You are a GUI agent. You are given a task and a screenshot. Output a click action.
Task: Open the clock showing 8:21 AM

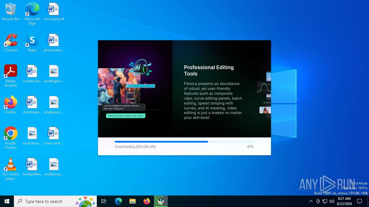pos(344,201)
